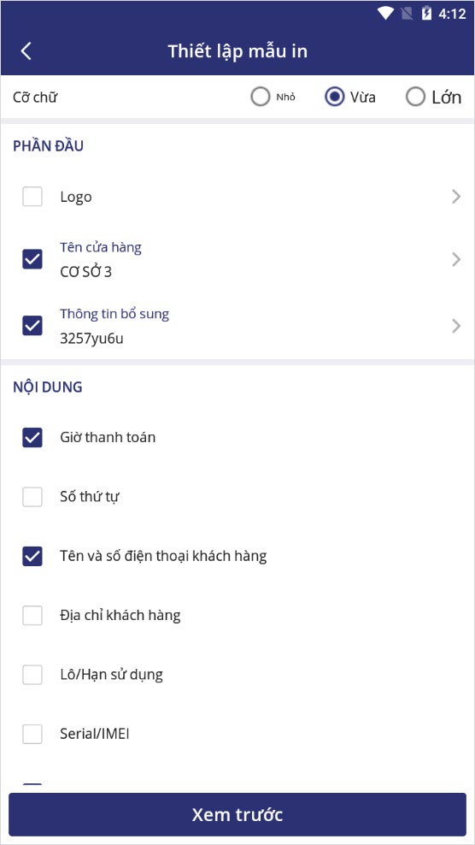
Task: Tap the no-SIM signal icon
Action: pos(408,14)
